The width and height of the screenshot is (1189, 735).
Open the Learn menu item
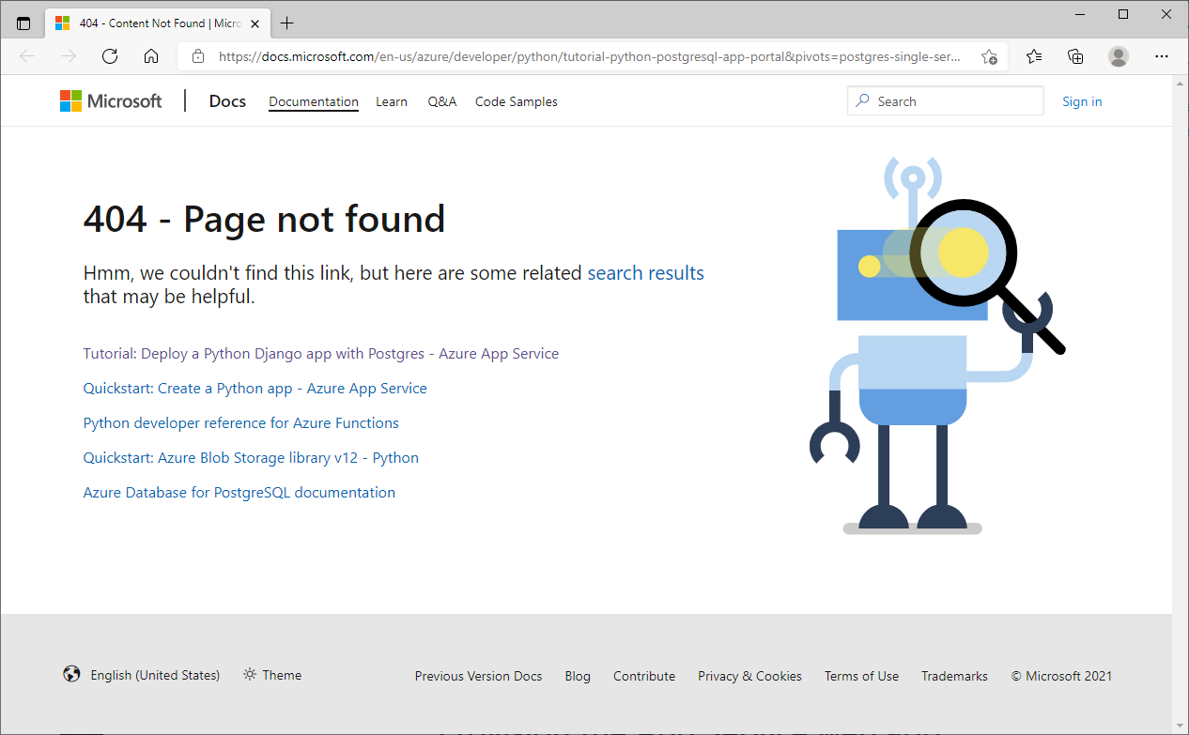(x=392, y=101)
